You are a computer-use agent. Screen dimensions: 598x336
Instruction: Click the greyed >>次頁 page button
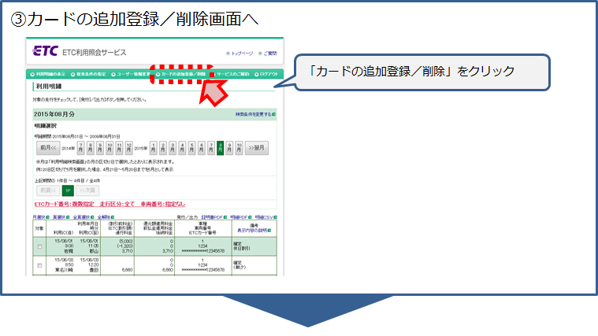(x=87, y=190)
